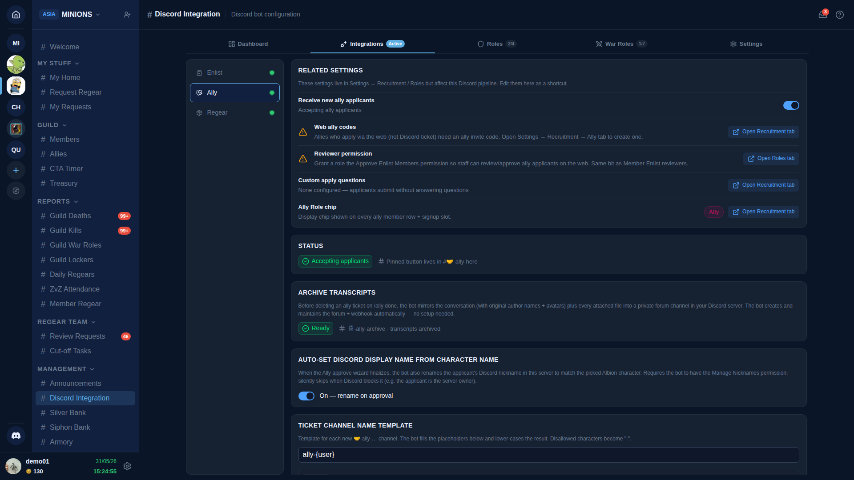Open the Allies channel
Image resolution: width=854 pixels, height=480 pixels.
pos(85,154)
